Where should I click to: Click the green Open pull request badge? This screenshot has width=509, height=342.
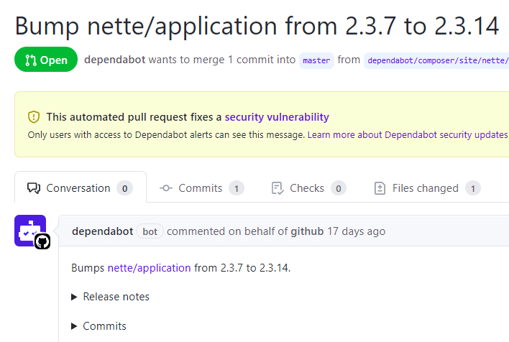tap(45, 60)
